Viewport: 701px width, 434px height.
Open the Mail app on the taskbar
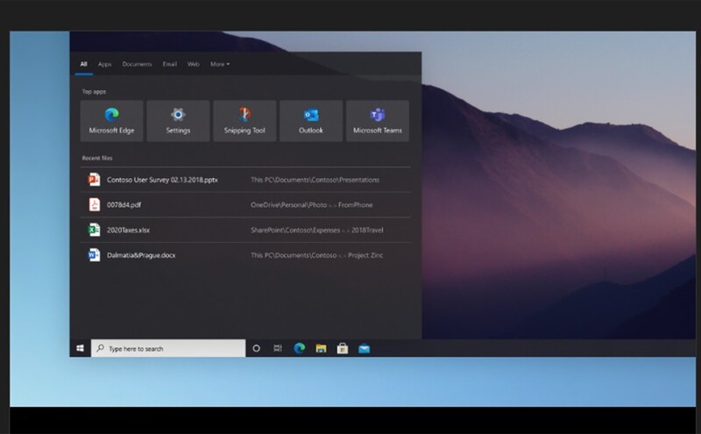tap(364, 348)
